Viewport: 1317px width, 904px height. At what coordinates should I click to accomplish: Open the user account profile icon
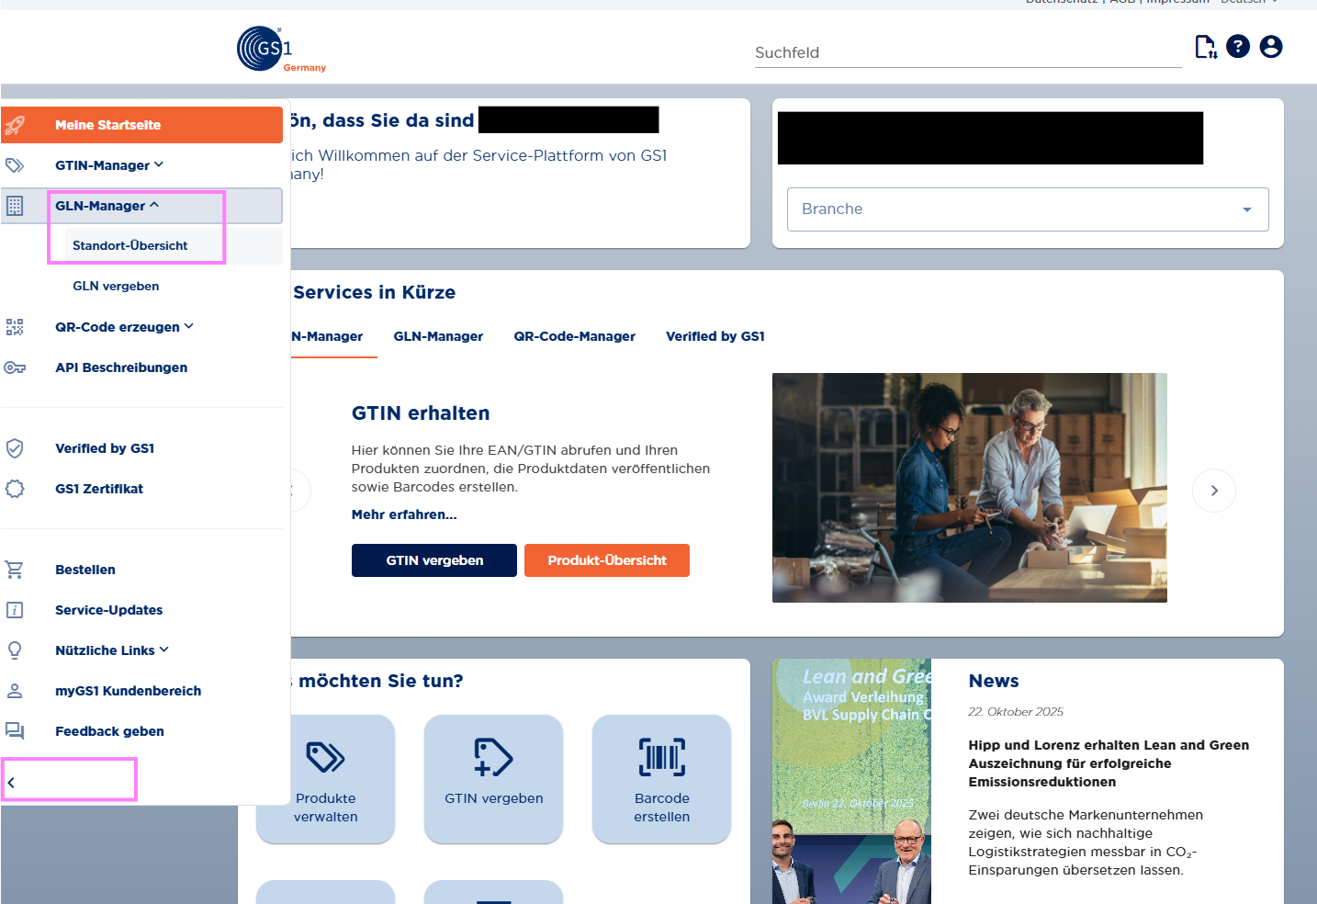click(1271, 46)
